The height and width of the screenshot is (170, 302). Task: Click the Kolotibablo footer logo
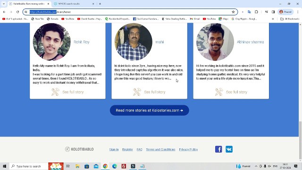tap(79, 149)
